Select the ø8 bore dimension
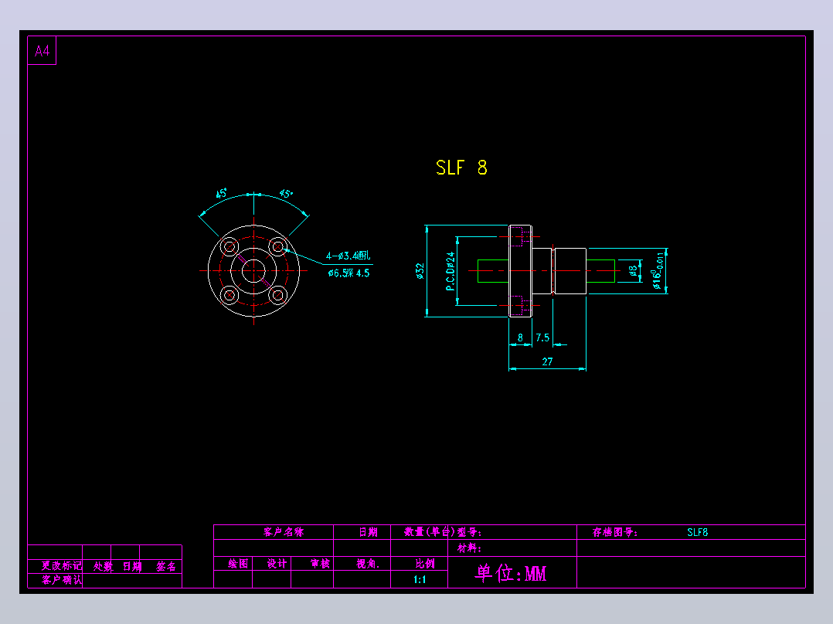Screen dimensions: 833x624 (633, 271)
